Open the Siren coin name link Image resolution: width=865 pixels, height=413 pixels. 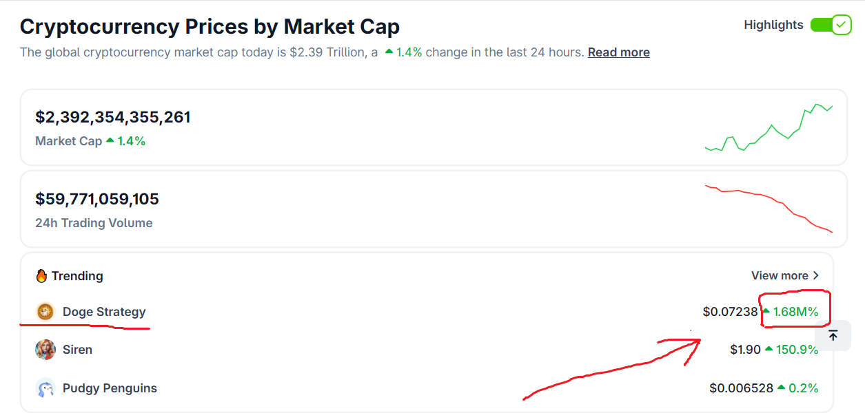pos(77,350)
